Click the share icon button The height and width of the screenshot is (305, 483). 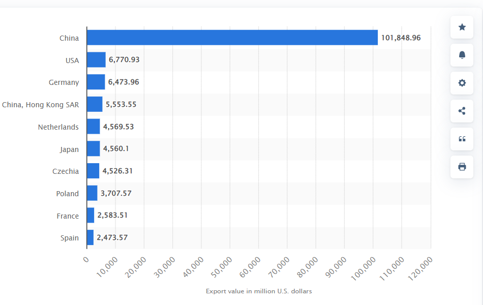pos(462,111)
